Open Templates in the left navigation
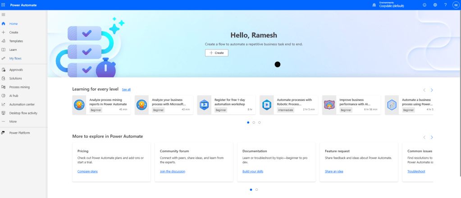461x198 pixels. 16,41
